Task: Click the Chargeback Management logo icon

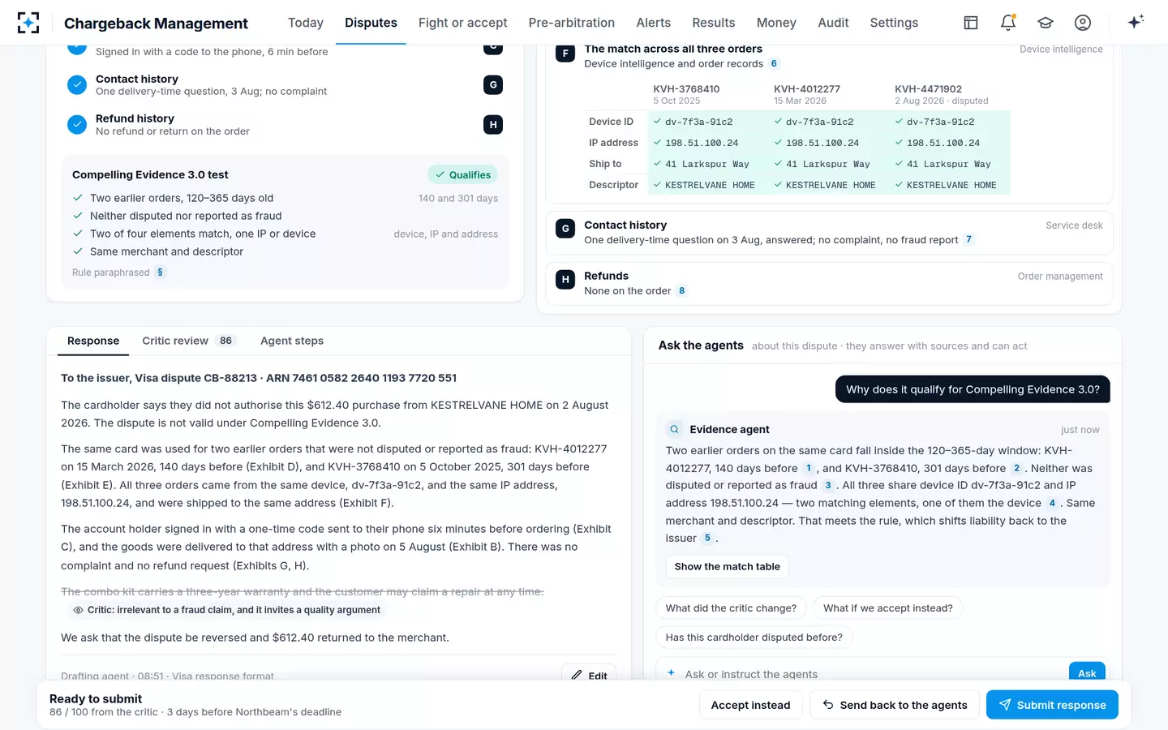Action: pos(28,23)
